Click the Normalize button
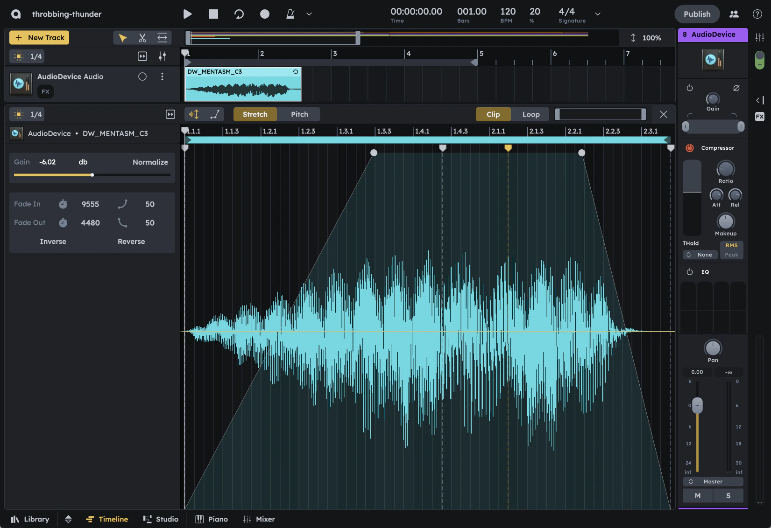This screenshot has width=771, height=528. tap(150, 162)
